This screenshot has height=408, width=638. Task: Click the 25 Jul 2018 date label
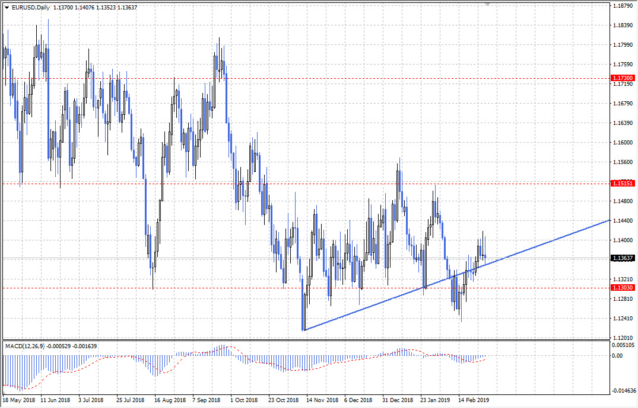(131, 400)
